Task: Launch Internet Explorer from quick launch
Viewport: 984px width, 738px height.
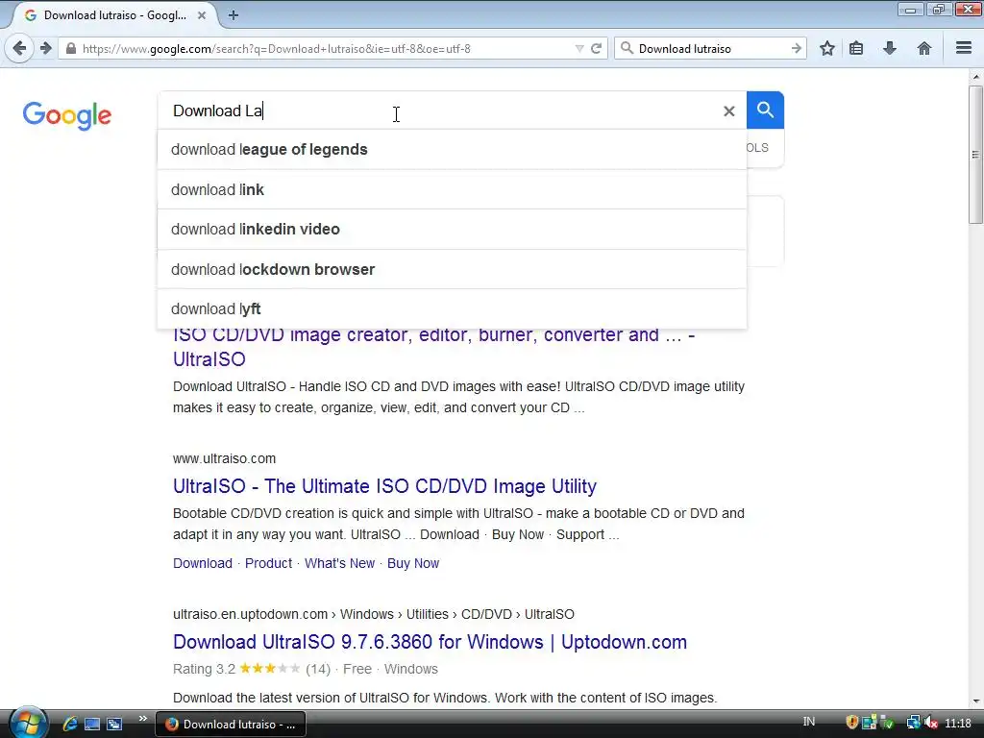Action: coord(69,725)
